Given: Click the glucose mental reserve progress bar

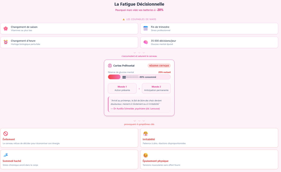Looking at the screenshot, I should pyautogui.click(x=139, y=77).
